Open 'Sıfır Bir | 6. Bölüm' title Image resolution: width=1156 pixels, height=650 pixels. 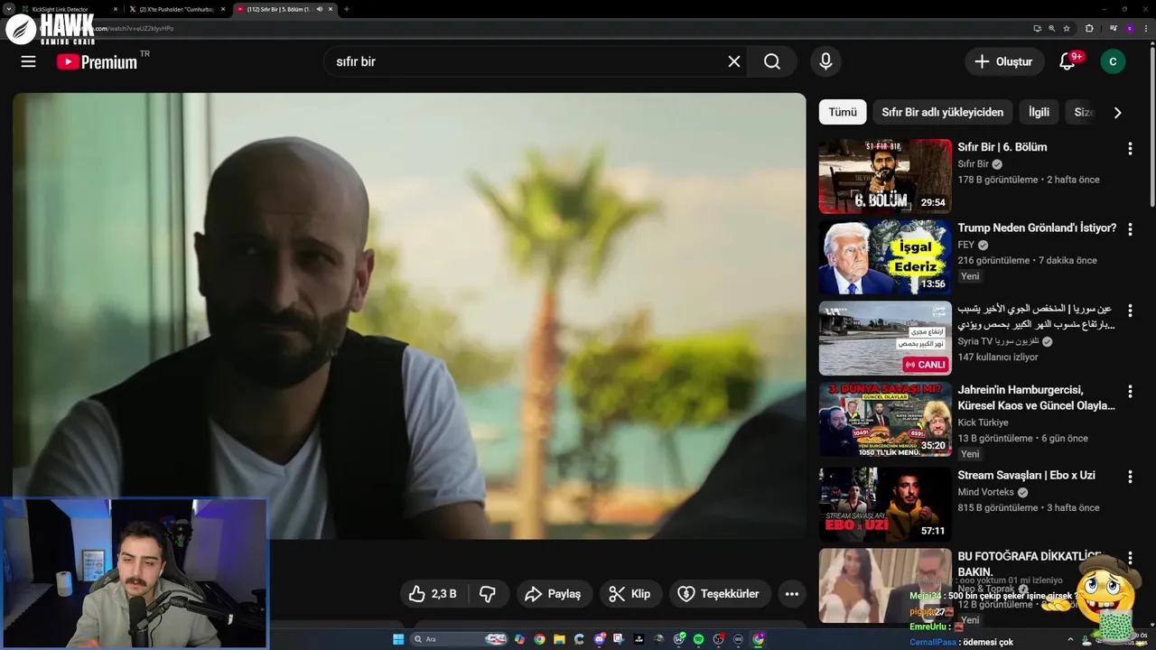1002,147
